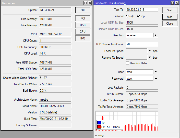Close Bandwidth Test window with X
Image resolution: width=180 pixels, height=138 pixels.
177,3
